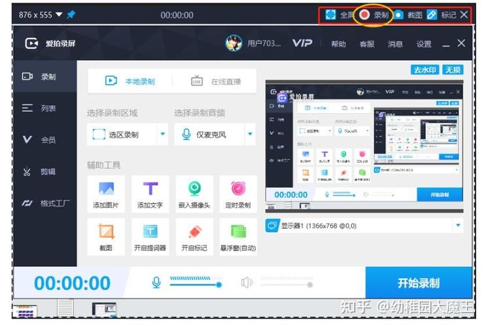Click the 选择录制音频 label
Screen dimensions: 486x327
200,113
